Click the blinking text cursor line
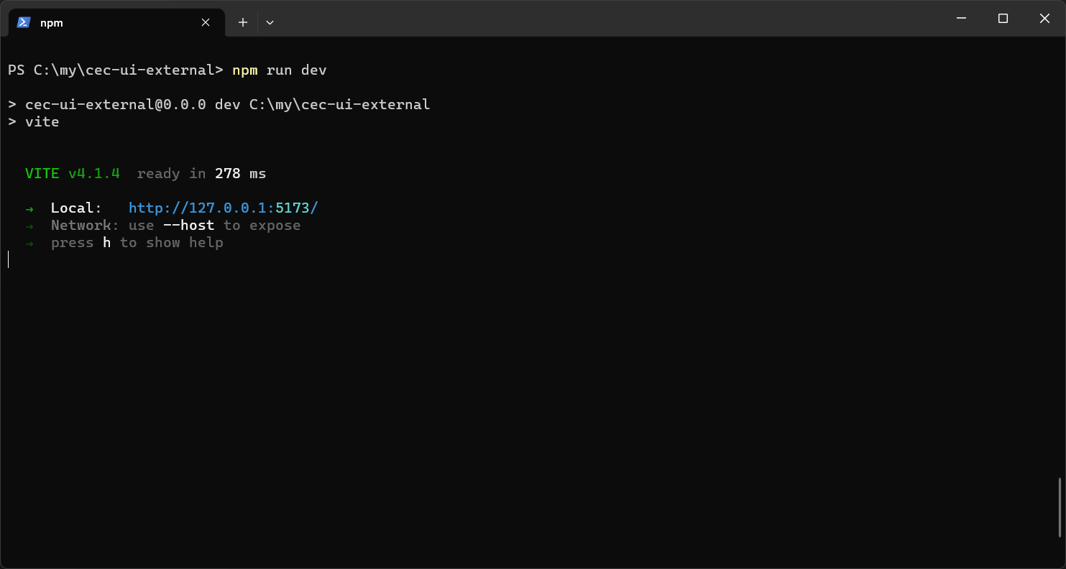 9,260
